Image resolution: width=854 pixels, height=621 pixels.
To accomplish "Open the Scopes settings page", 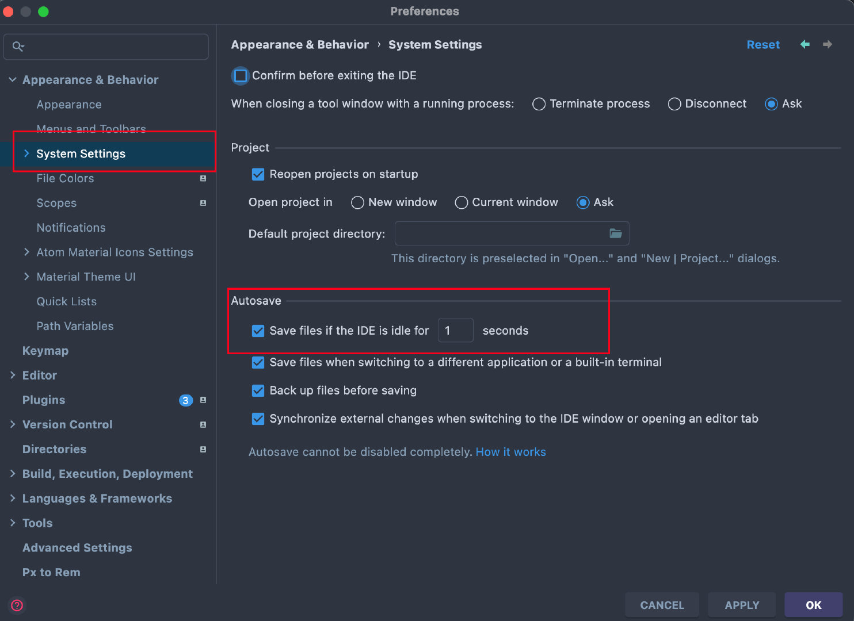I will [x=56, y=203].
